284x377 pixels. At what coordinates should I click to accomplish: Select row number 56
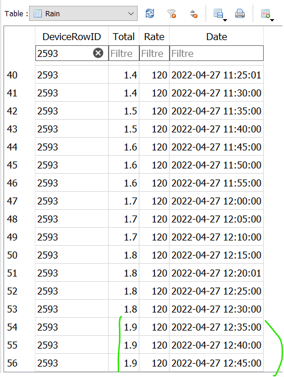[12, 363]
